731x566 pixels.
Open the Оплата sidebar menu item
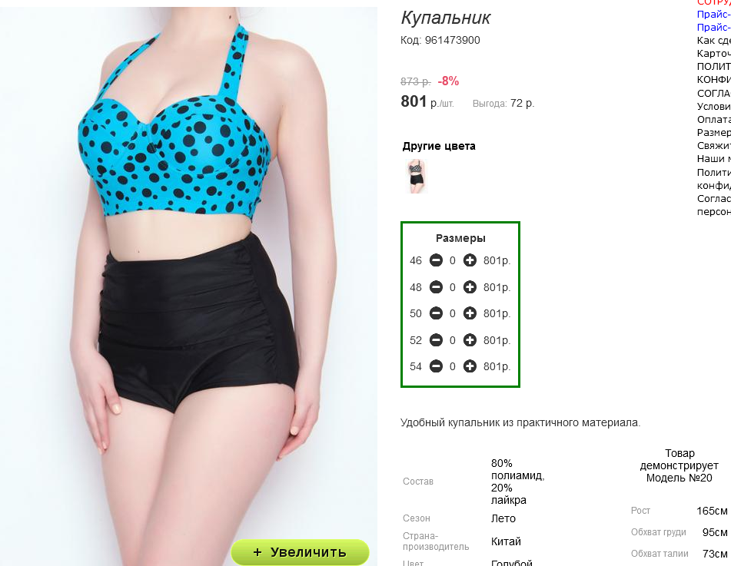714,120
